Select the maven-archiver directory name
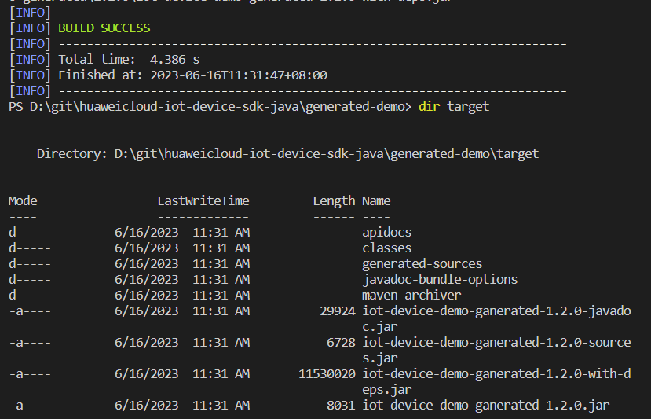Screen dimensions: 651x419 [x=411, y=296]
